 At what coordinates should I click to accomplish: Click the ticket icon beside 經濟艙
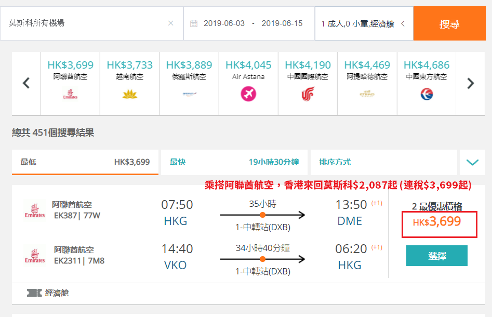tap(34, 293)
